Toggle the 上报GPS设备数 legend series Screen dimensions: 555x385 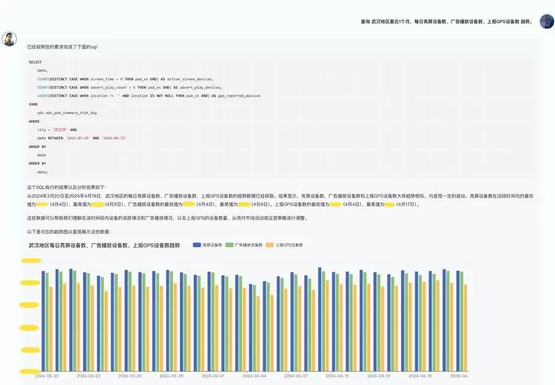coord(289,244)
